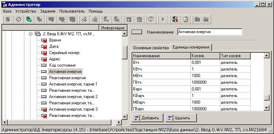Open the База menu

(7, 12)
